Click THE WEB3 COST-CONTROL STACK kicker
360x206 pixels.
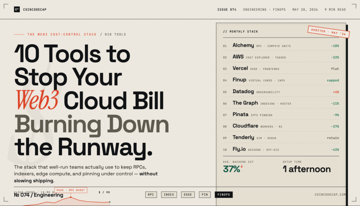click(x=62, y=34)
